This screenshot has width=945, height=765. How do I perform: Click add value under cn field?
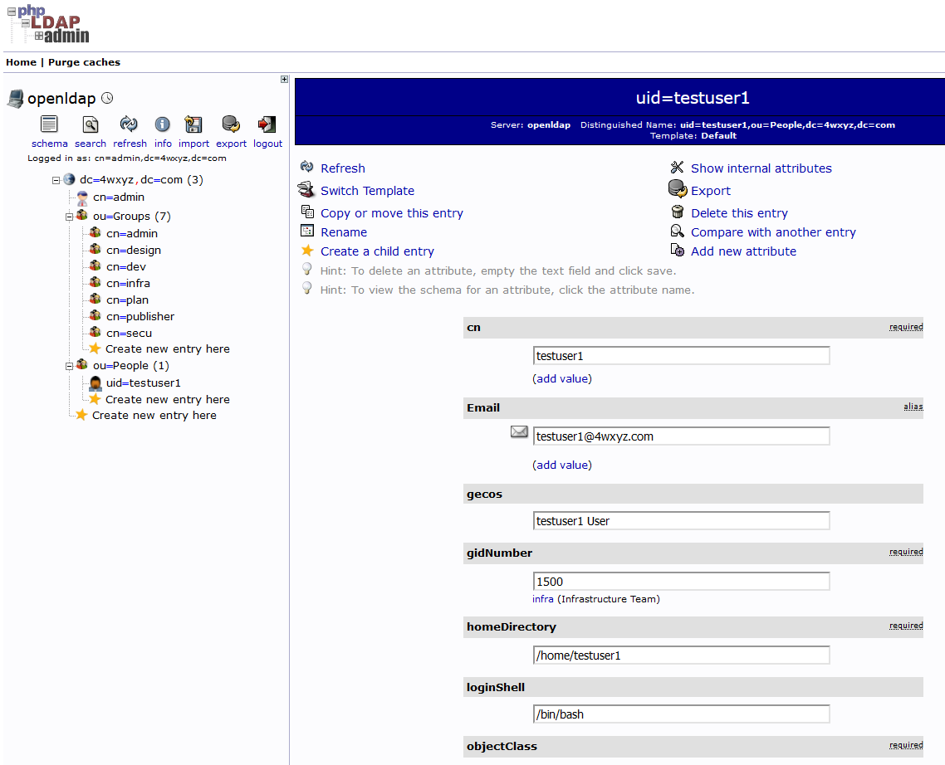pyautogui.click(x=562, y=378)
